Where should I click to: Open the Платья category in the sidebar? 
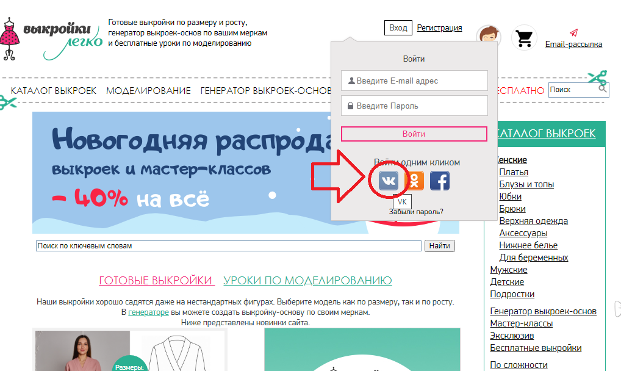coord(514,172)
